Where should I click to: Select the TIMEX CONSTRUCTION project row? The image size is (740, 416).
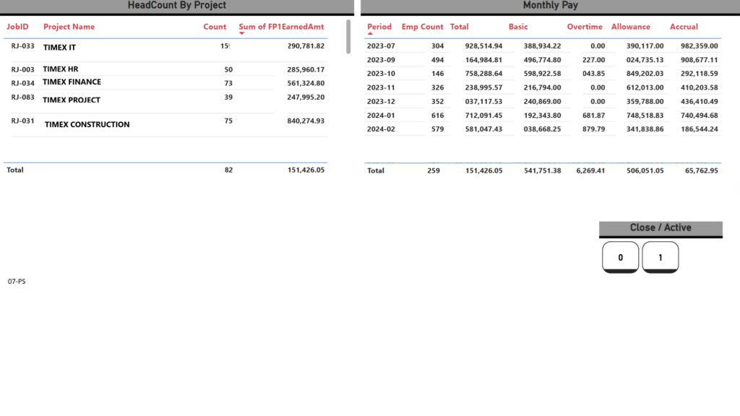[x=165, y=125]
